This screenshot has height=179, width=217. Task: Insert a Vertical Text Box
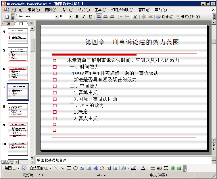click(x=89, y=168)
